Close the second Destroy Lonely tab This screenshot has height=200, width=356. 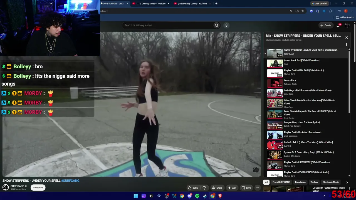click(210, 4)
